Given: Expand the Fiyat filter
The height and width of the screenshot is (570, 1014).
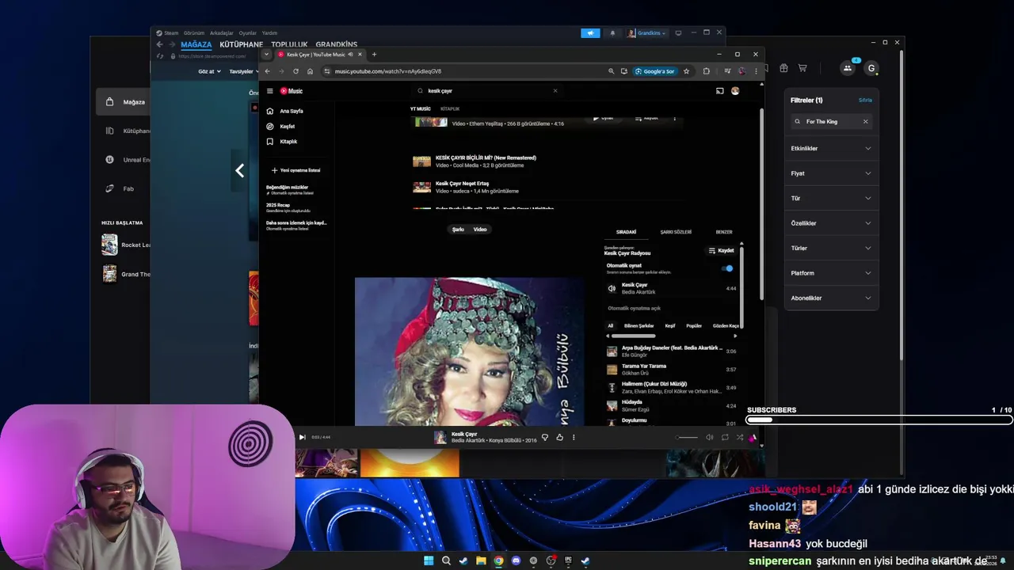Looking at the screenshot, I should tap(831, 173).
